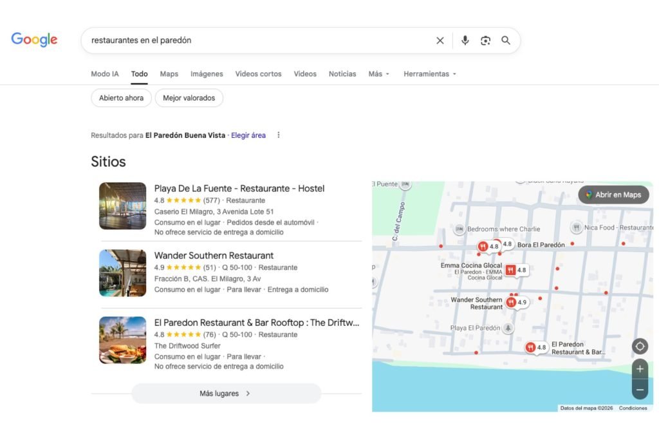This screenshot has width=659, height=440.
Task: Open the three-dot menu beside Elegir área
Action: pyautogui.click(x=278, y=135)
